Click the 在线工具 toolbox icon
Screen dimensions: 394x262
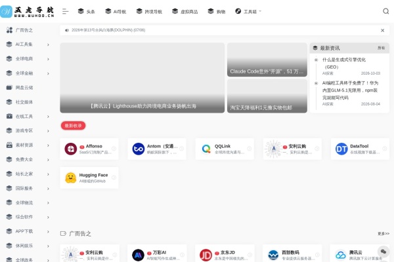tap(9, 116)
